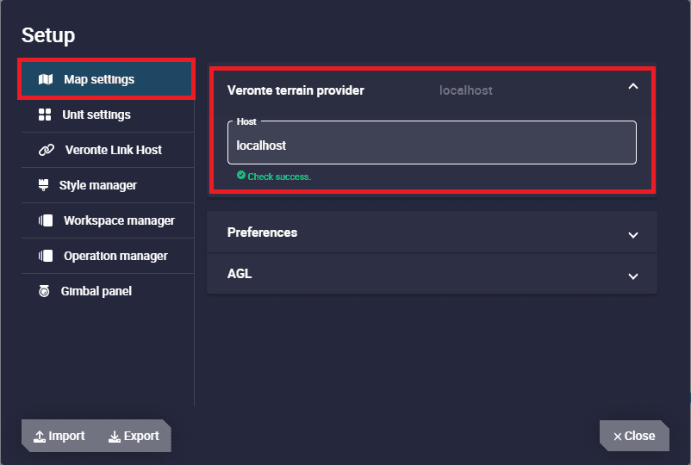
Task: Click the Veronte Link Host chain icon
Action: point(47,150)
